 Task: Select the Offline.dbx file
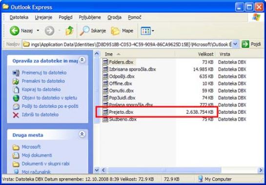click(x=121, y=83)
